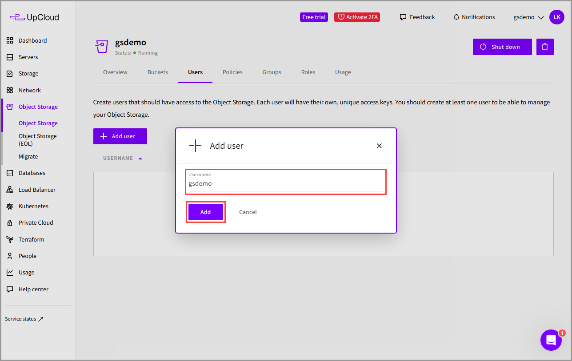
Task: Click the Private Cloud lock icon
Action: coord(10,223)
